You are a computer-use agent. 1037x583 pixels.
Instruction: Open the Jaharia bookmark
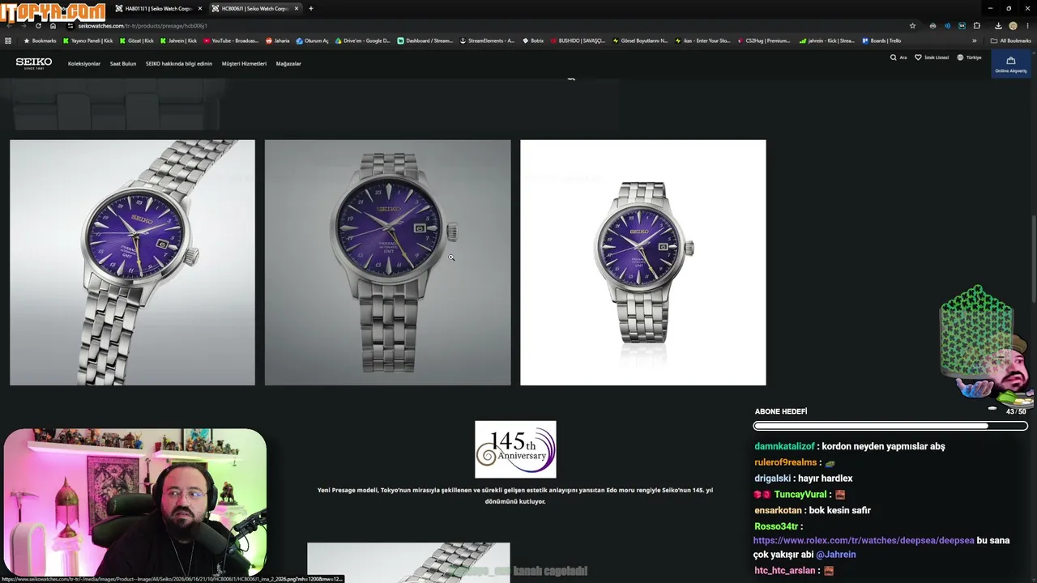pos(278,40)
